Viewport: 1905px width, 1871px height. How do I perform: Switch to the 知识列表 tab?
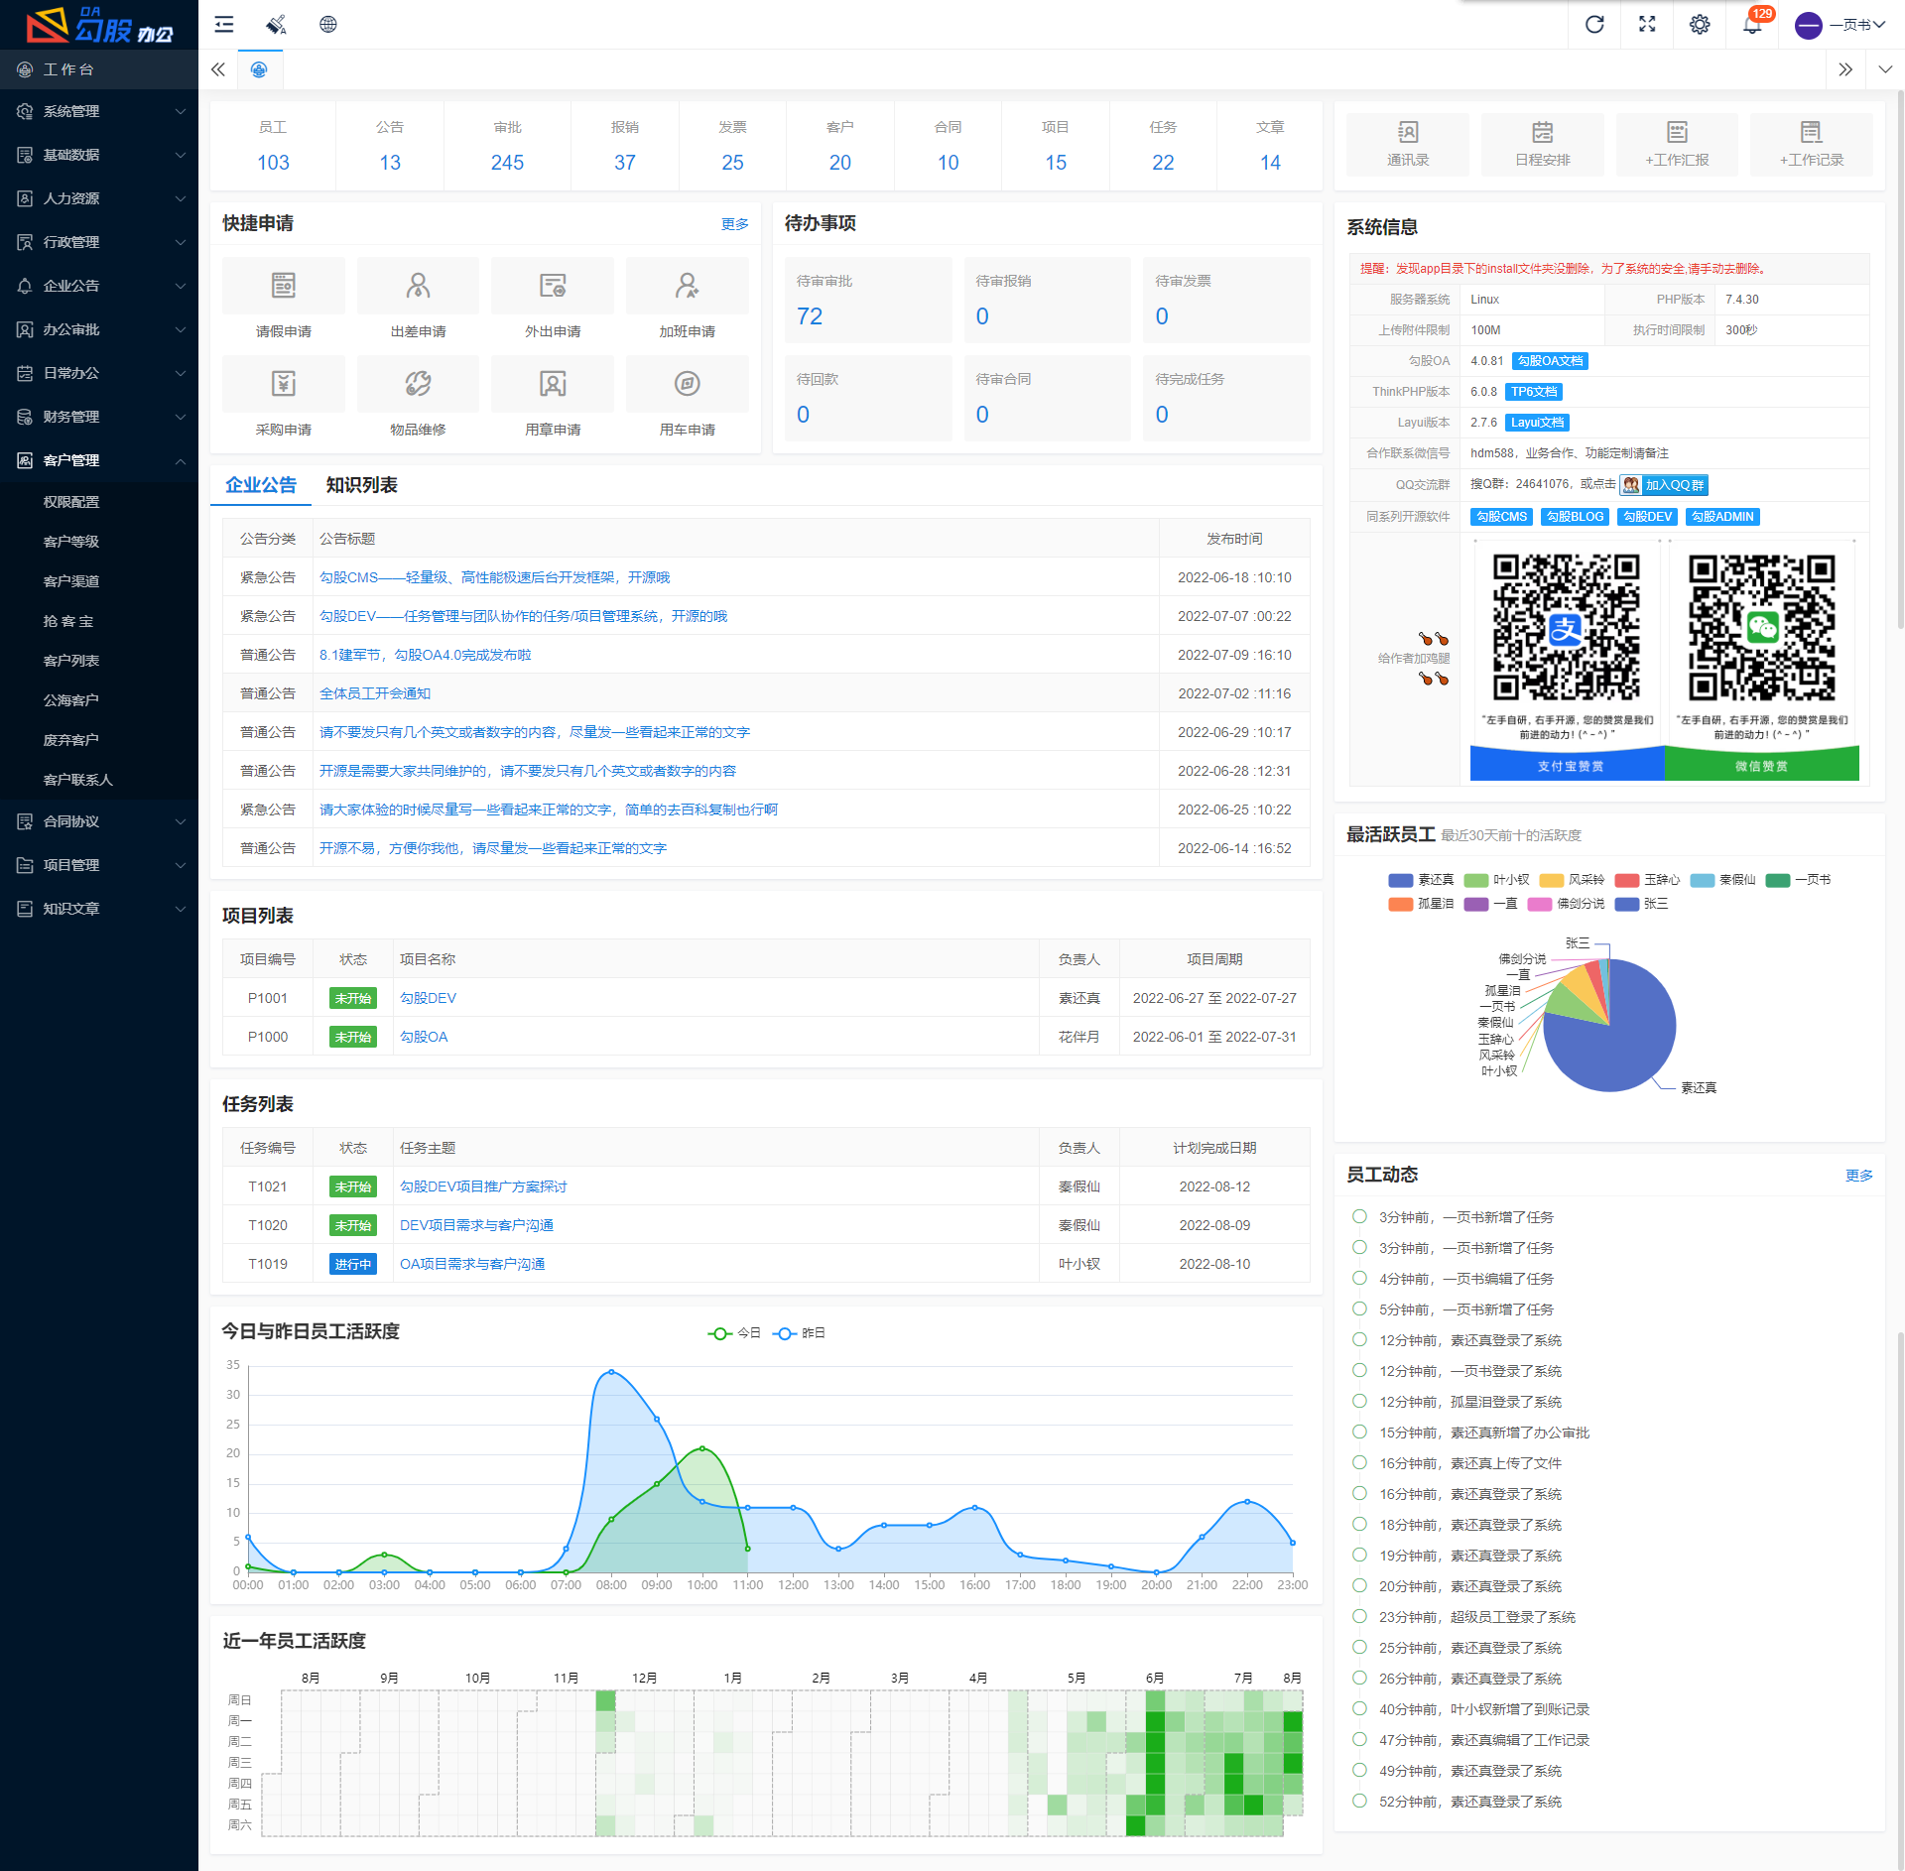[x=361, y=485]
